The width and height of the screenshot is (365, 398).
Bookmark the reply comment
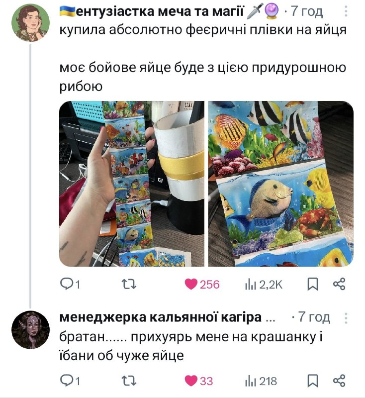pyautogui.click(x=312, y=381)
